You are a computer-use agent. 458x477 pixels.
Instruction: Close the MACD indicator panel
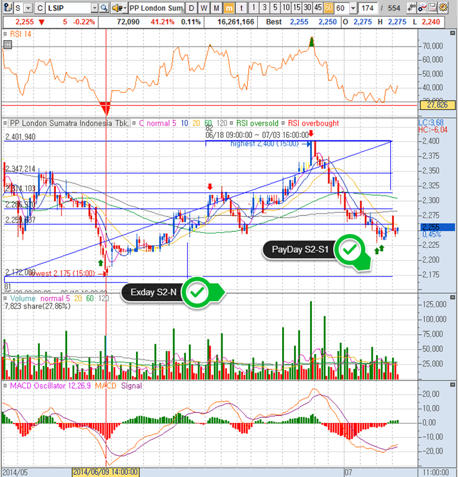click(452, 384)
